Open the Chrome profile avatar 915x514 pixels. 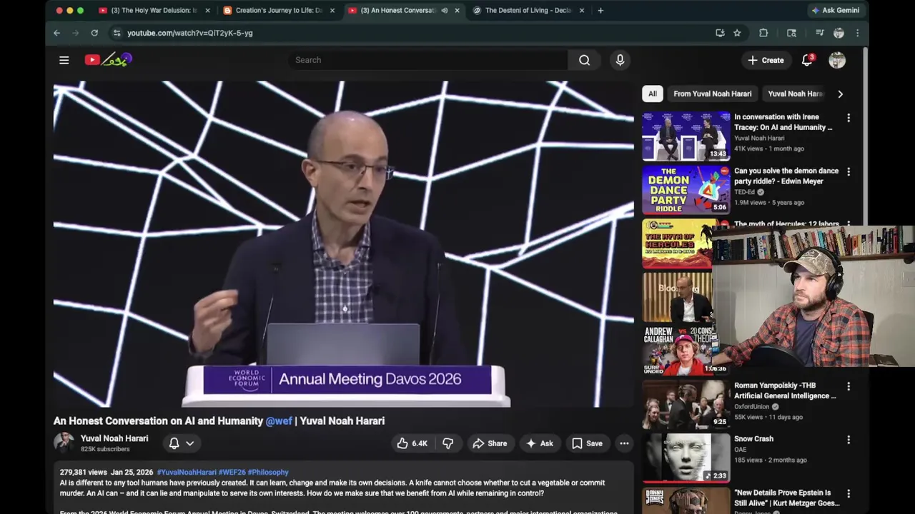click(839, 33)
